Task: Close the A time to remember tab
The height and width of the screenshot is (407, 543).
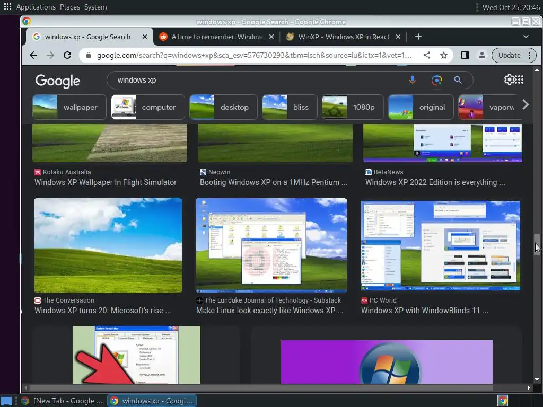Action: [271, 37]
